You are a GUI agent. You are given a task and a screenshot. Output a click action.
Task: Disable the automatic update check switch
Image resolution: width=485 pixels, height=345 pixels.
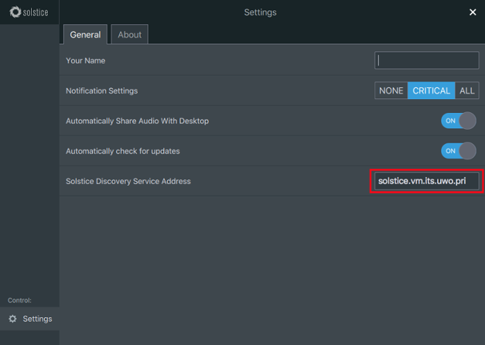[458, 151]
